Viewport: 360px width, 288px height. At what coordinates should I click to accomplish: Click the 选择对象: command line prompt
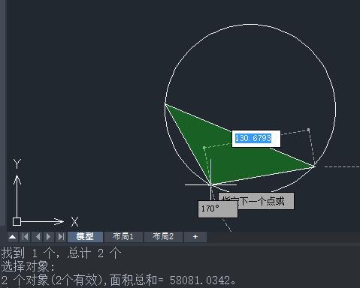point(28,266)
